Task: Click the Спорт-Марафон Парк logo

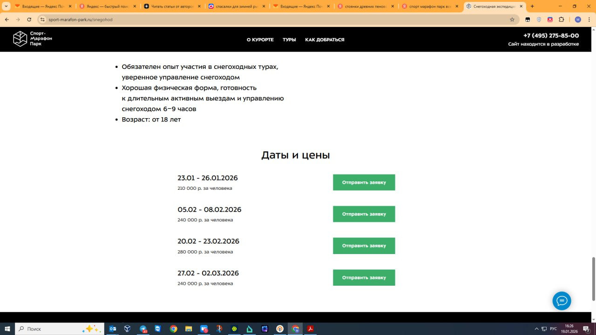Action: pyautogui.click(x=32, y=39)
